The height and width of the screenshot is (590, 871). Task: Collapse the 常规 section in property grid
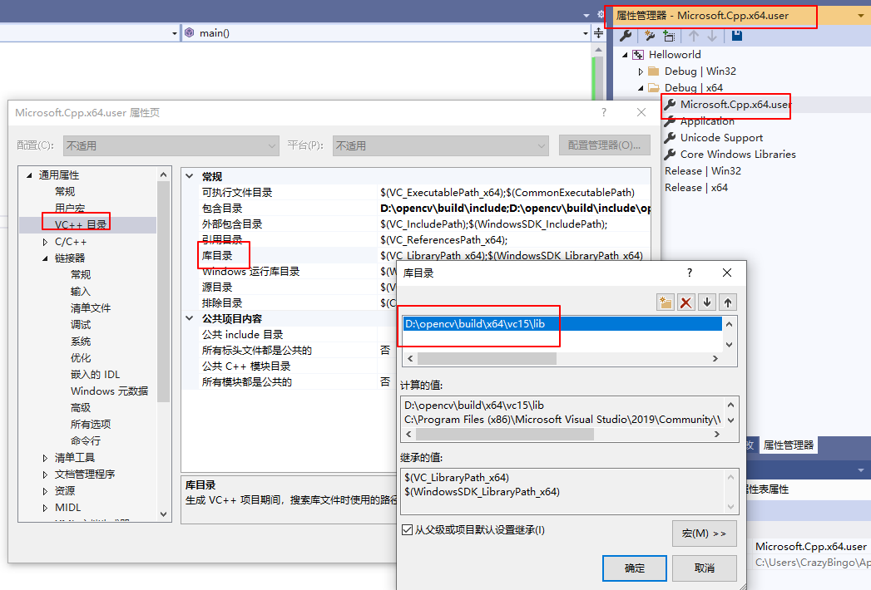[x=189, y=176]
